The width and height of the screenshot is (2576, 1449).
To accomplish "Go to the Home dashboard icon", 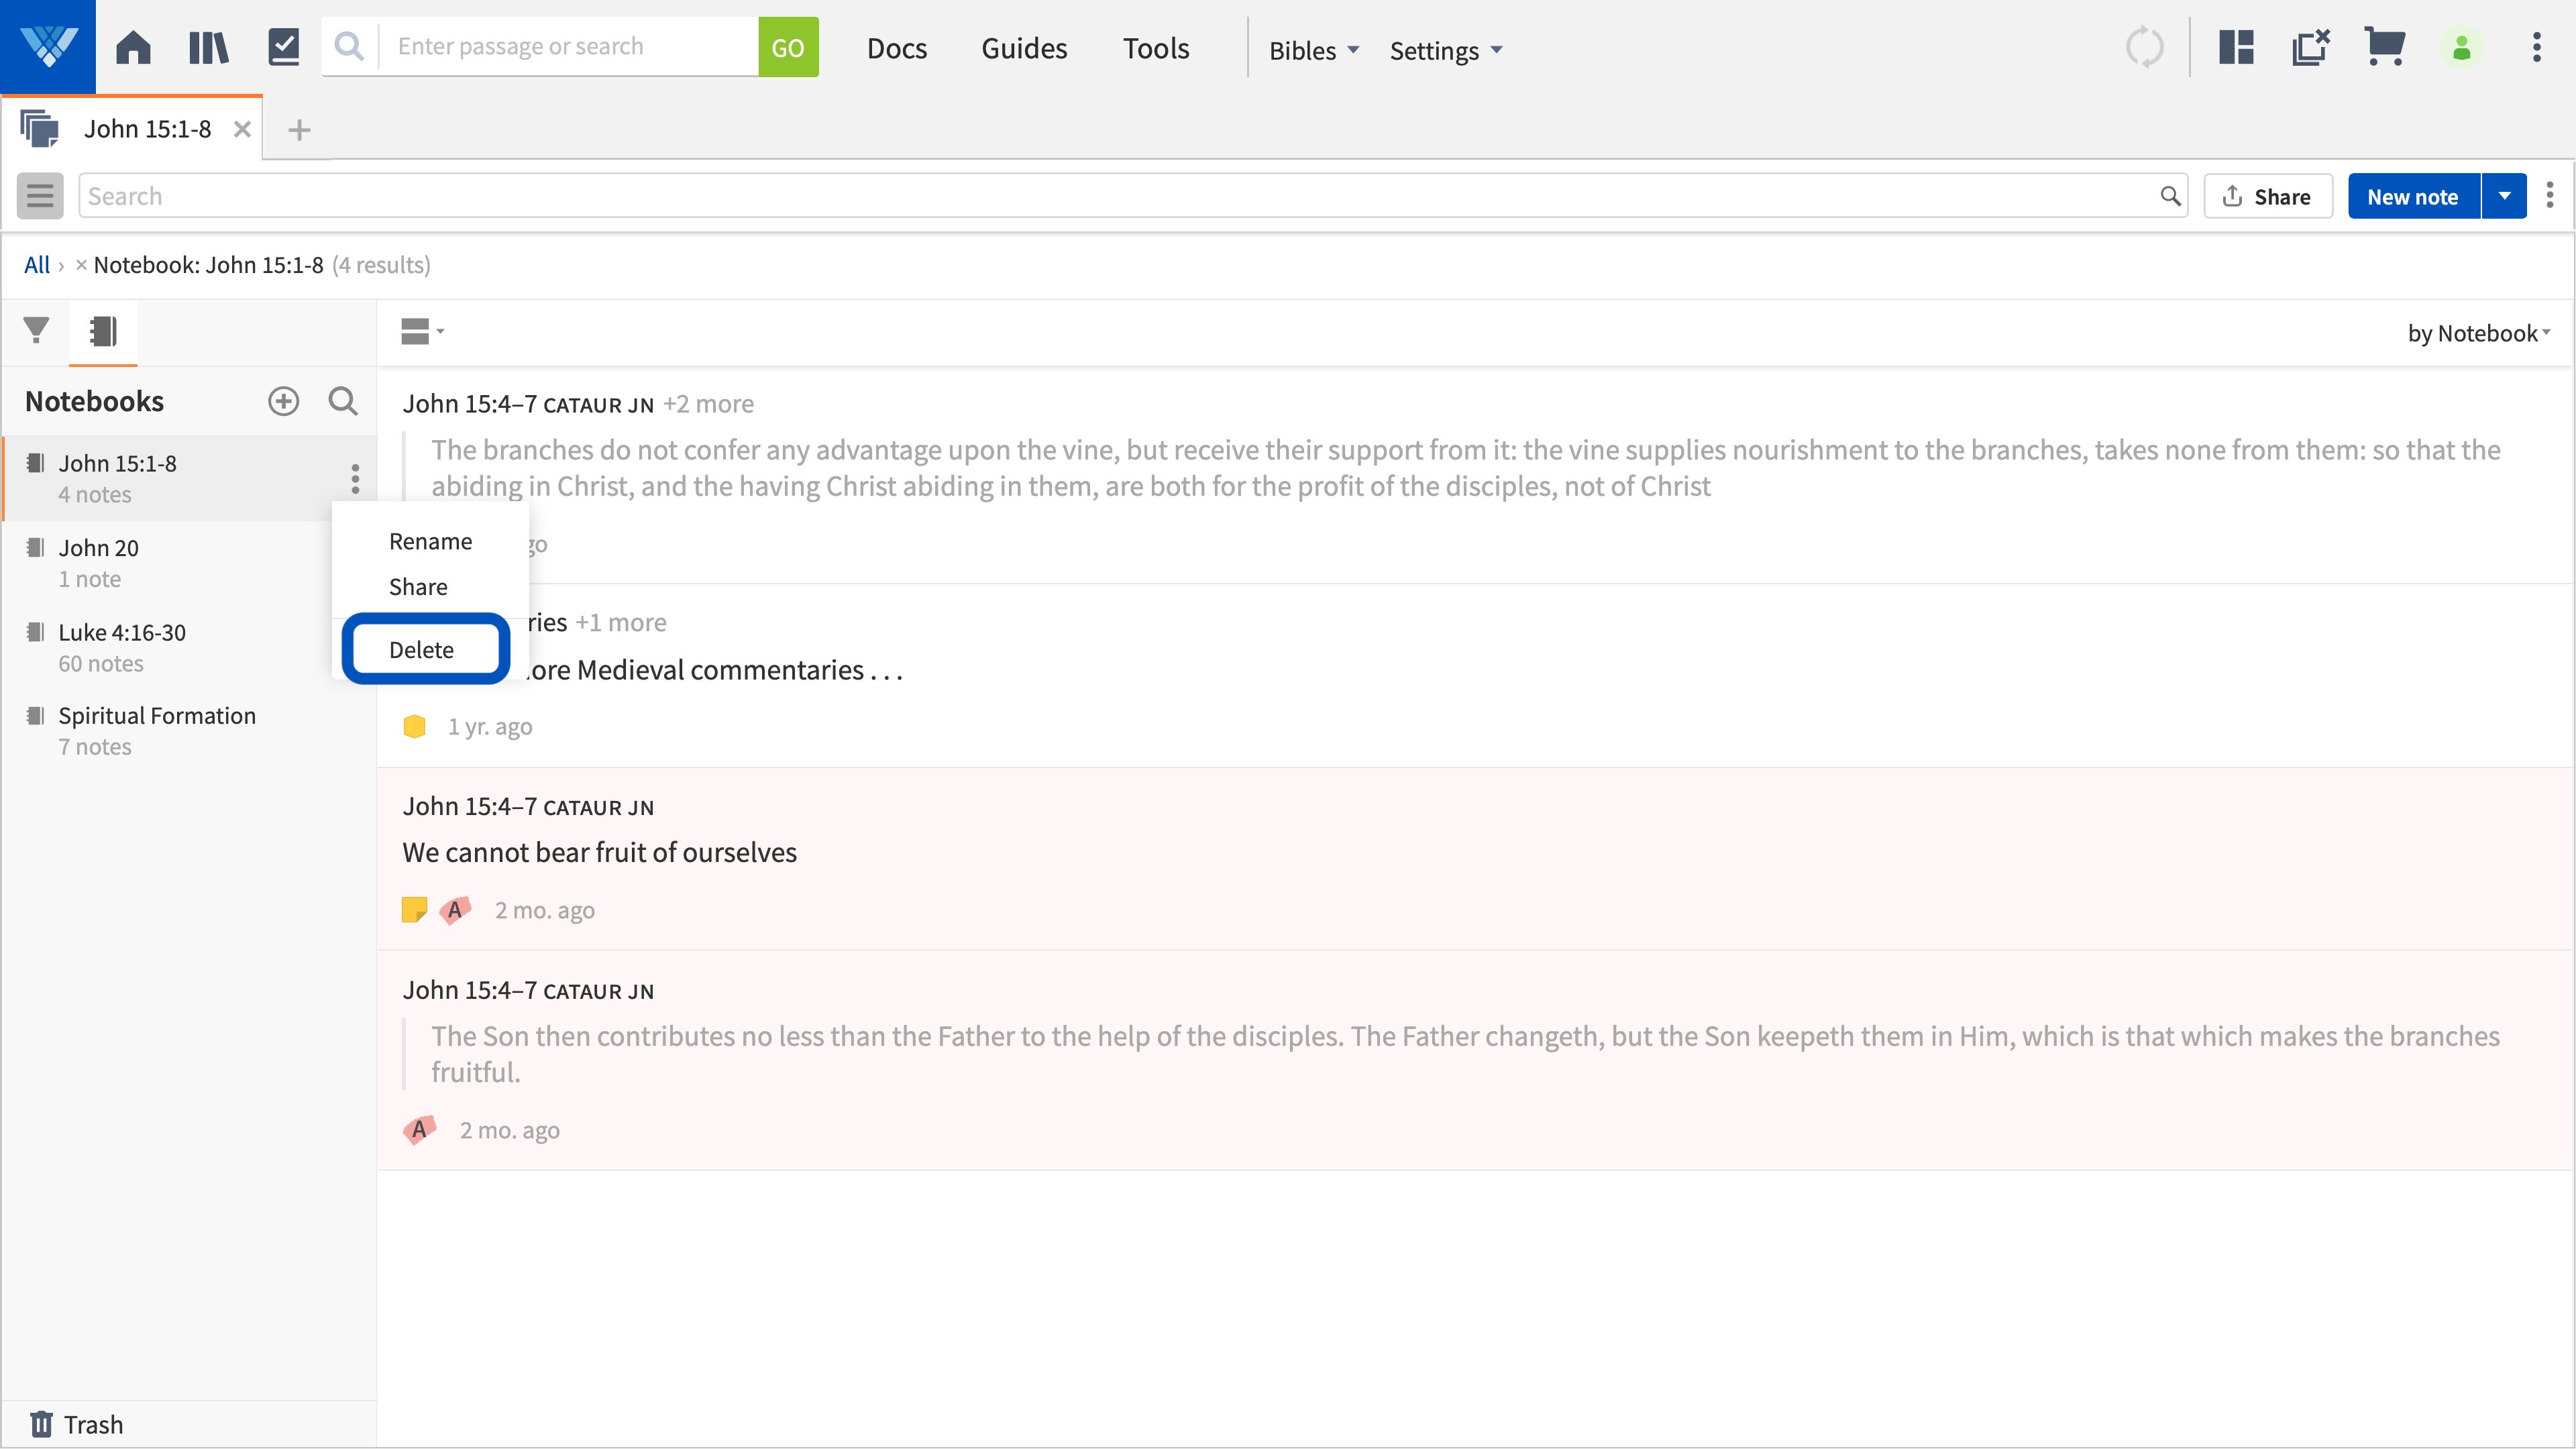I will click(133, 47).
